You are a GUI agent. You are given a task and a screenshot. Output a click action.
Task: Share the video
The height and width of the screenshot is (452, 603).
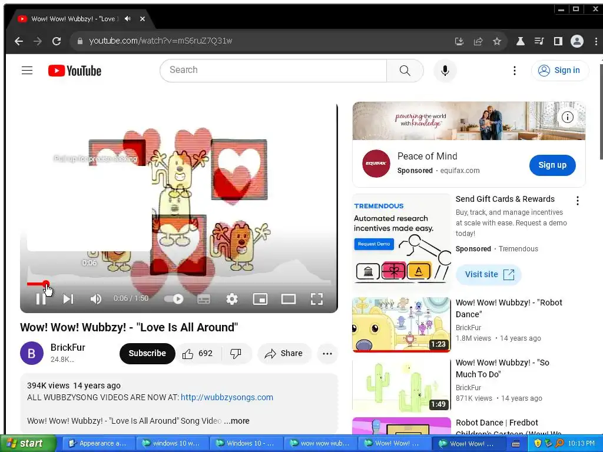(x=284, y=354)
